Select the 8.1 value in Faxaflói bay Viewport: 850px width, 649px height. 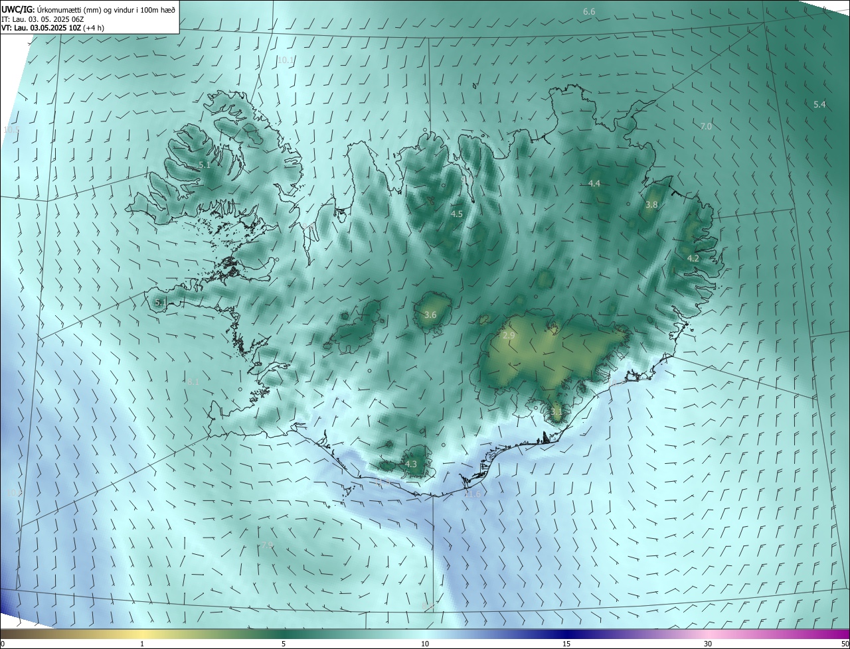[x=193, y=382]
